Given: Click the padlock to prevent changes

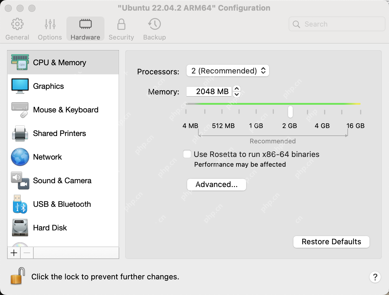Looking at the screenshot, I should tap(18, 276).
